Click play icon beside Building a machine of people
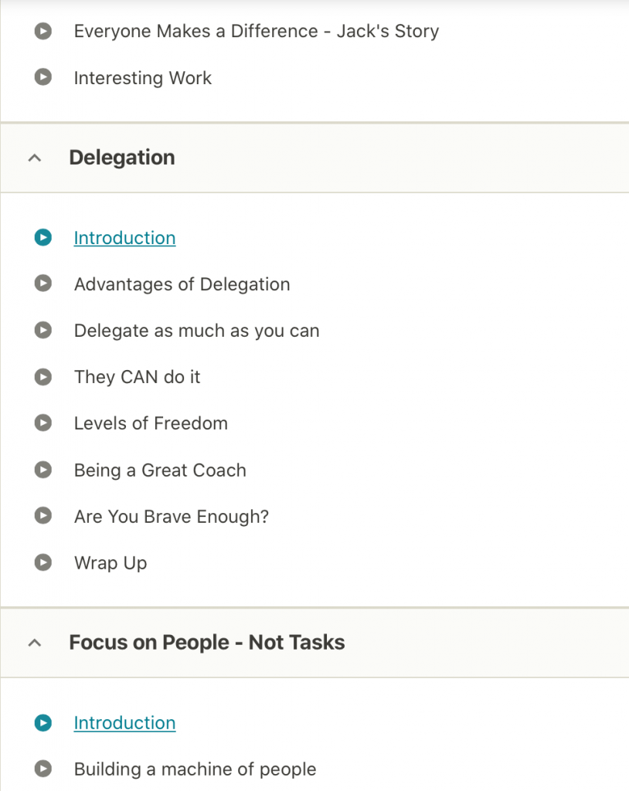This screenshot has height=791, width=629. pos(43,769)
